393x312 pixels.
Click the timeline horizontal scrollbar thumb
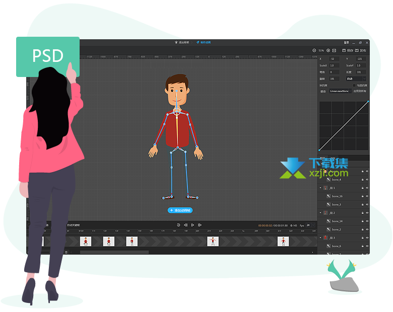pyautogui.click(x=114, y=252)
